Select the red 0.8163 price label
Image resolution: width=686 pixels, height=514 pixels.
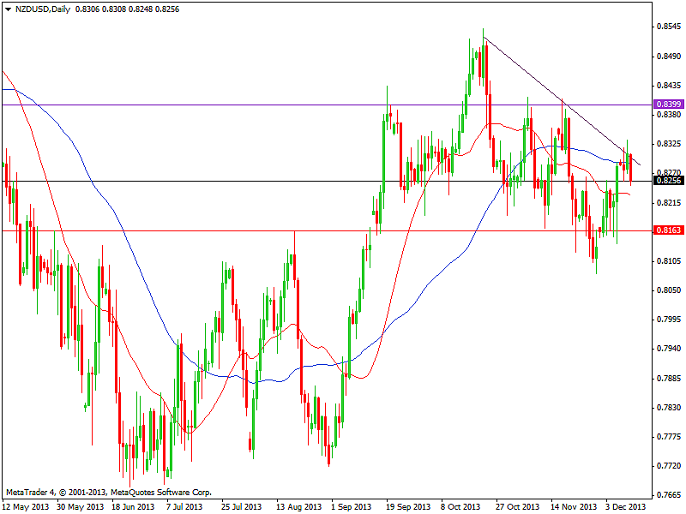point(667,230)
